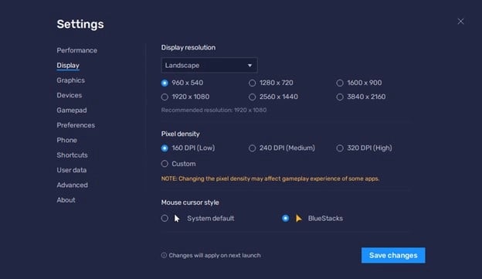Open the Phone settings tab
The image size is (482, 279).
tap(66, 140)
